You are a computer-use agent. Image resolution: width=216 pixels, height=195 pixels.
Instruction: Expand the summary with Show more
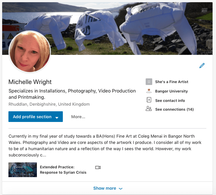(x=108, y=188)
